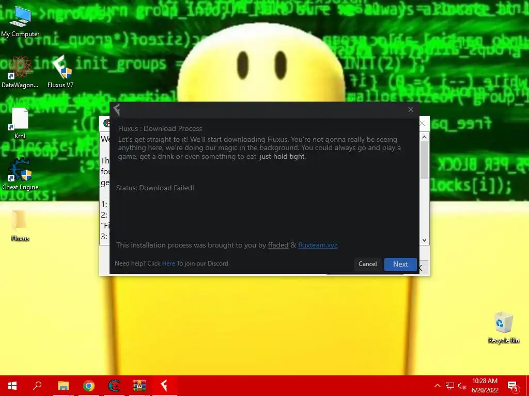529x396 pixels.
Task: Select the Fluxus V7 desktop shortcut
Action: [x=60, y=72]
